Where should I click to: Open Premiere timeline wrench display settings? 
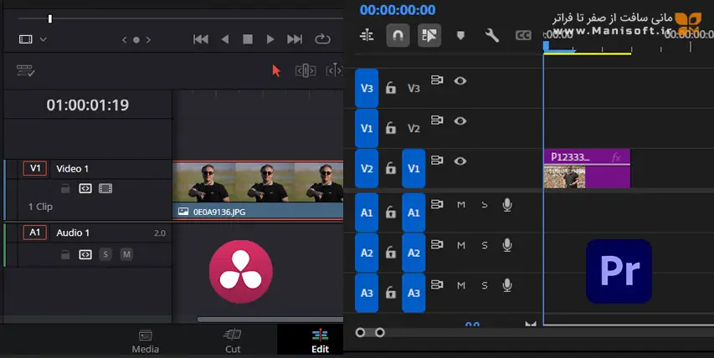coord(492,35)
